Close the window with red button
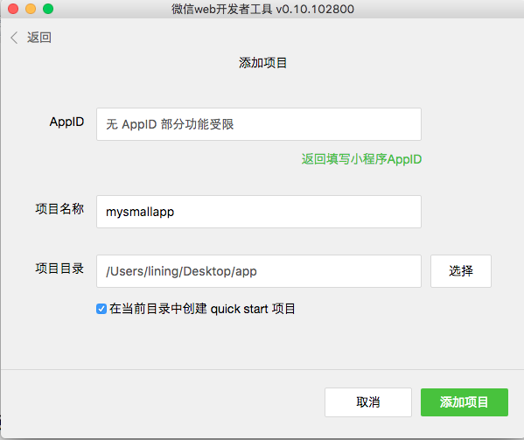The height and width of the screenshot is (440, 524). point(13,9)
